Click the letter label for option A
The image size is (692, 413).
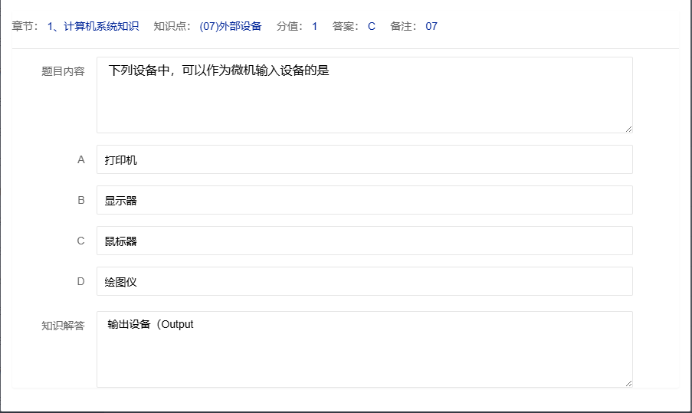(x=81, y=159)
